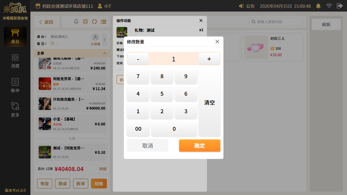Screen dimensions: 347x195
Task: Collapse the 主单 section
Action: [x=105, y=53]
